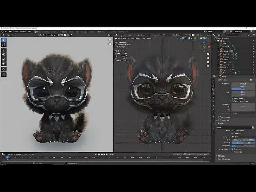256x192 pixels.
Task: Toggle camera view icon under the pan hand
Action: click(208, 62)
